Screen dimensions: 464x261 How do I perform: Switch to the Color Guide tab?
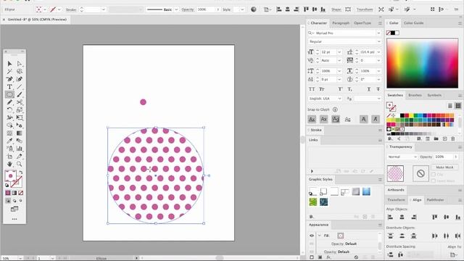click(413, 23)
